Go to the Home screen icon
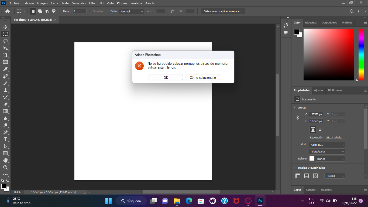Image resolution: width=368 pixels, height=207 pixels. point(8,11)
